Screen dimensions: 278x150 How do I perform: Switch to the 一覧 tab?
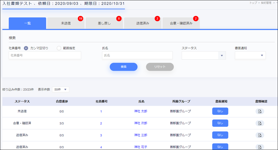point(27,23)
